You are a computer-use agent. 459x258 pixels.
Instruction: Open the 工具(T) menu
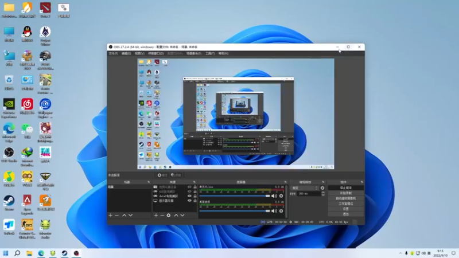210,53
